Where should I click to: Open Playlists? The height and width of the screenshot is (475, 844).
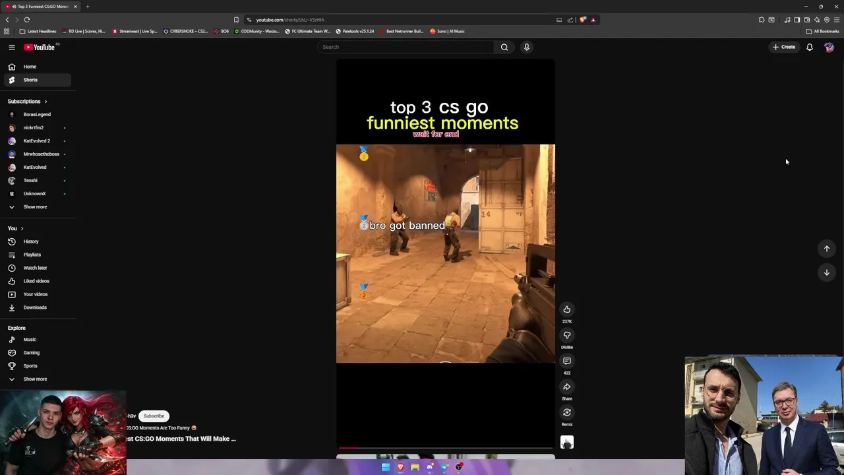pyautogui.click(x=37, y=255)
